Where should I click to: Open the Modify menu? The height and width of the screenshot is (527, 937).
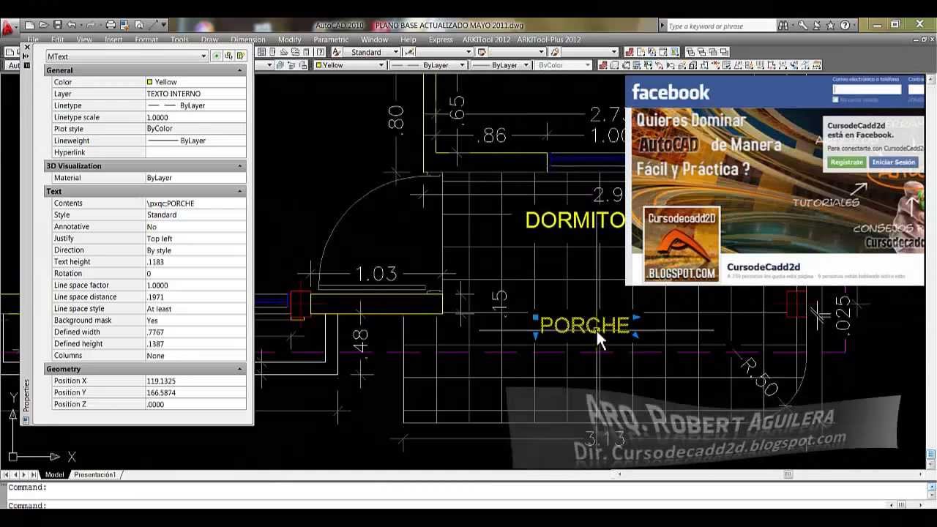[x=289, y=40]
